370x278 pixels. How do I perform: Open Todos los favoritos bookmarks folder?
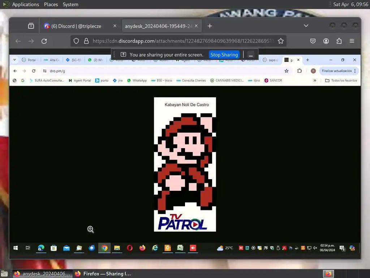tap(341, 81)
